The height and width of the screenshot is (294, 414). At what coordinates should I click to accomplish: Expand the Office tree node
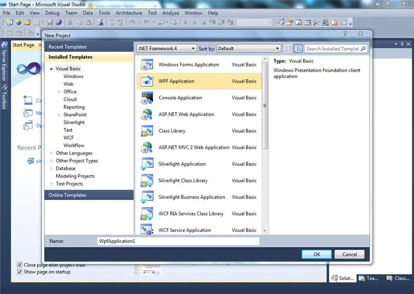pyautogui.click(x=59, y=92)
